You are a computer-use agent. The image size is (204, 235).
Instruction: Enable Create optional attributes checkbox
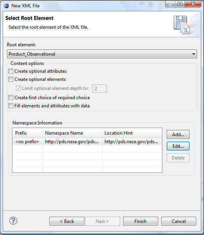click(10, 71)
